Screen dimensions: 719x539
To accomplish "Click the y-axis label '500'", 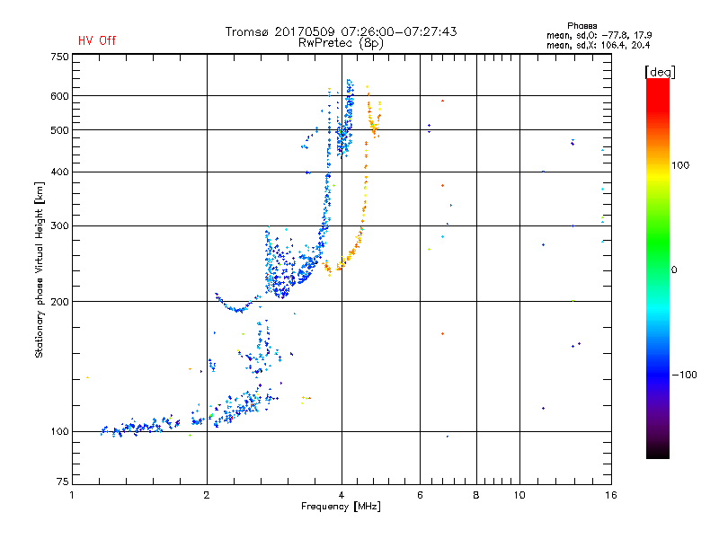I will click(x=60, y=130).
